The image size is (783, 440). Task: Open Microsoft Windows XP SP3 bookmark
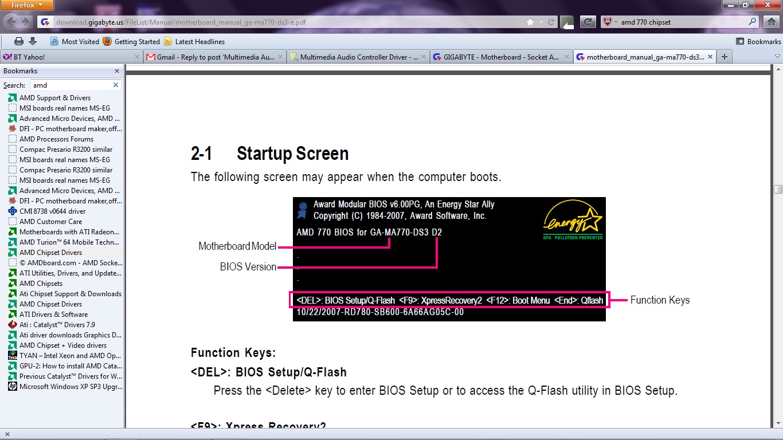(x=71, y=387)
